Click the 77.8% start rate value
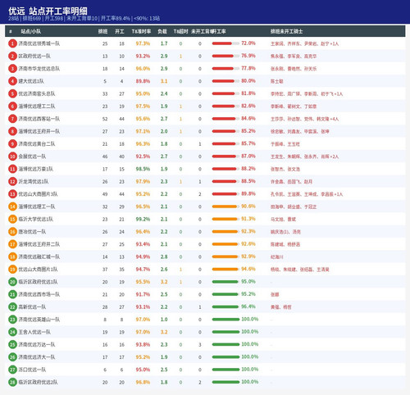 point(248,68)
